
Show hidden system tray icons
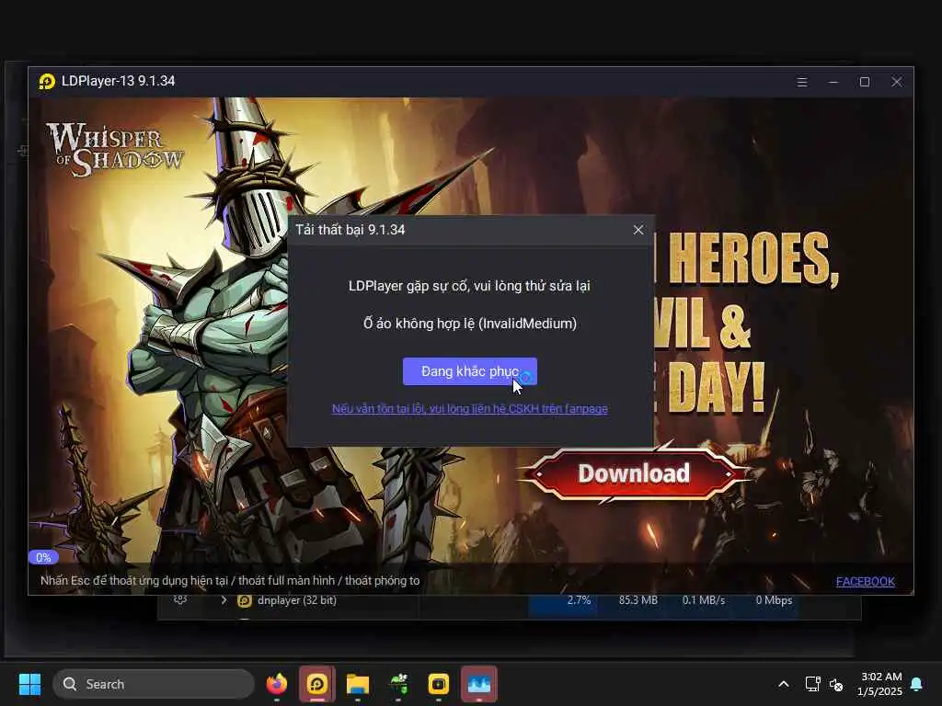coord(784,684)
